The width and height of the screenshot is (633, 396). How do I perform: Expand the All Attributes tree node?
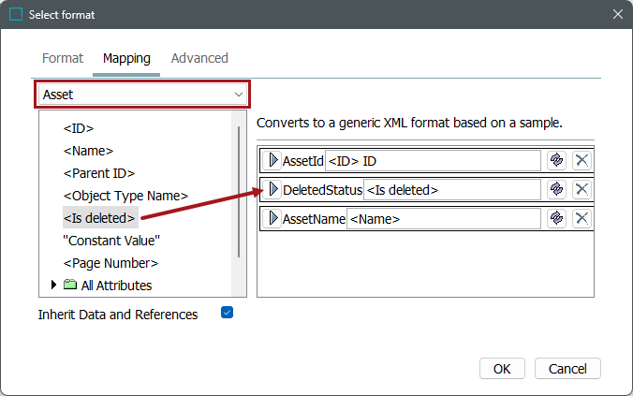[53, 286]
